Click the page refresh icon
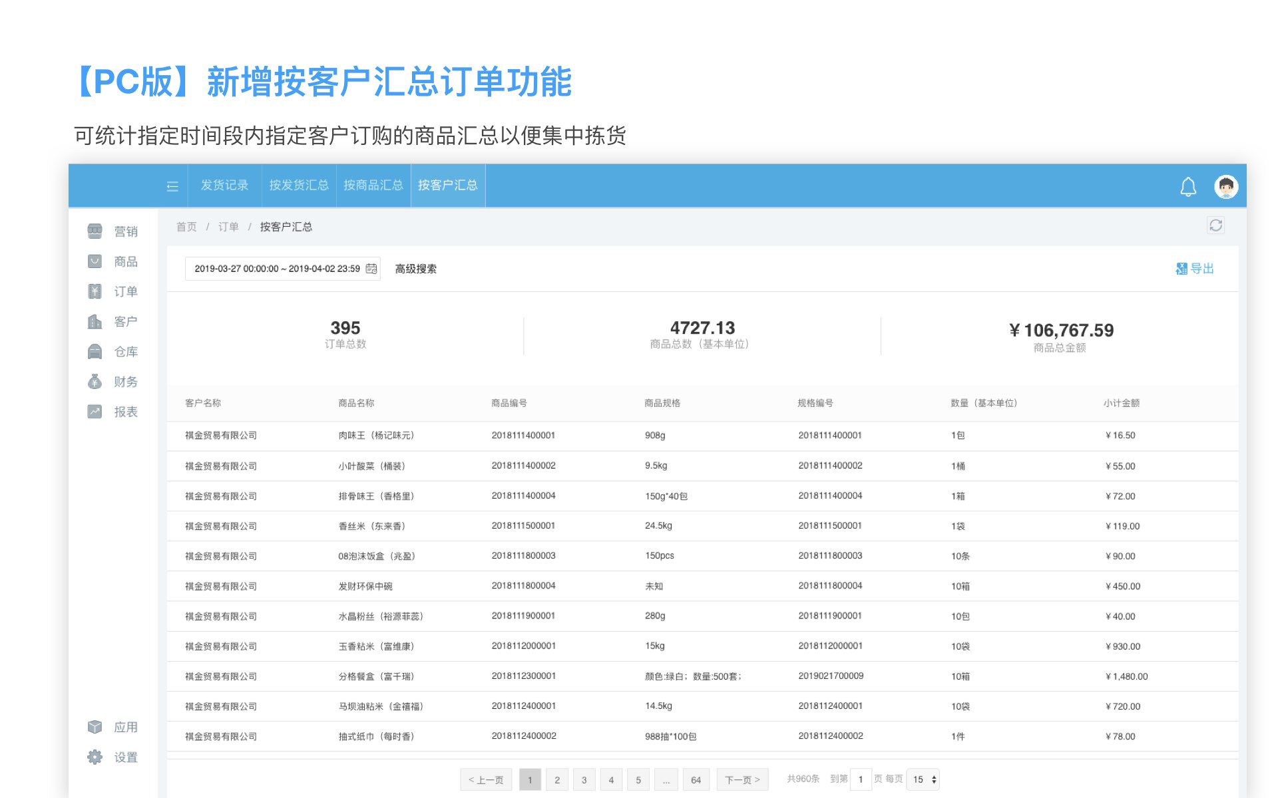Image resolution: width=1278 pixels, height=798 pixels. (x=1215, y=225)
